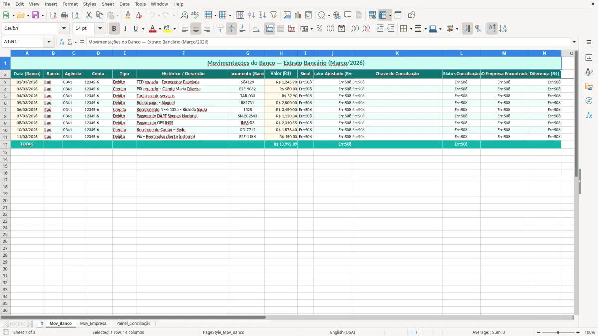Click the Insert Pivot Table icon
Image resolution: width=598 pixels, height=336 pixels.
309,15
